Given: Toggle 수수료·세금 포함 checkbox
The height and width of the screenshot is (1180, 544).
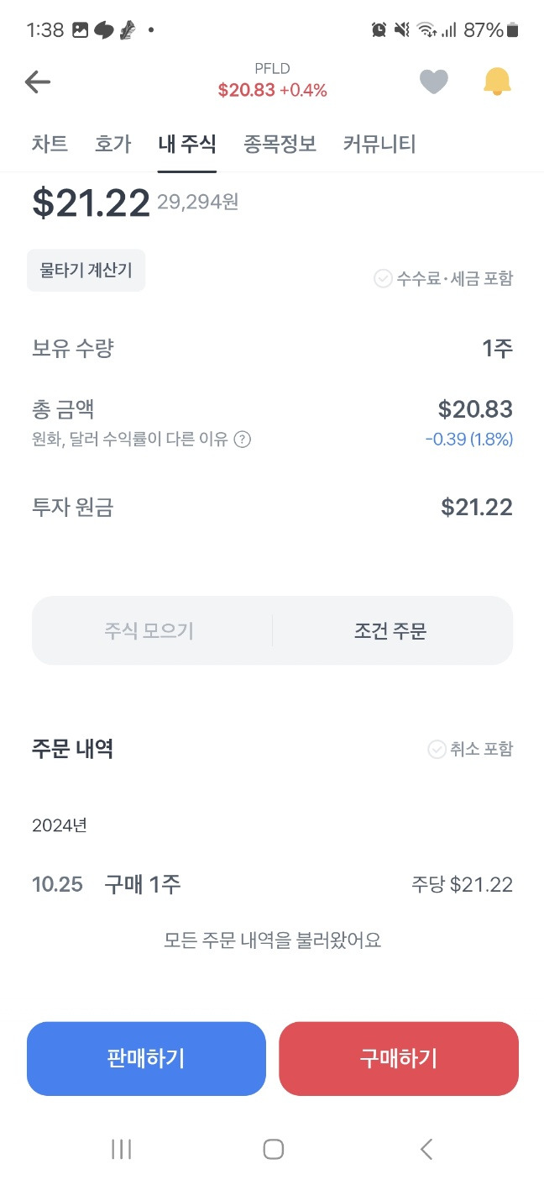Looking at the screenshot, I should tap(443, 278).
